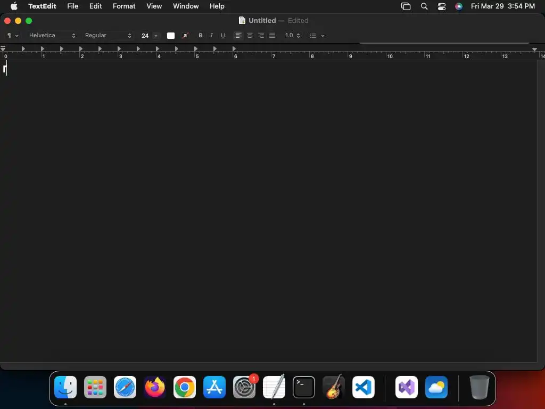Viewport: 545px width, 409px height.
Task: Toggle bold formatting
Action: (200, 36)
